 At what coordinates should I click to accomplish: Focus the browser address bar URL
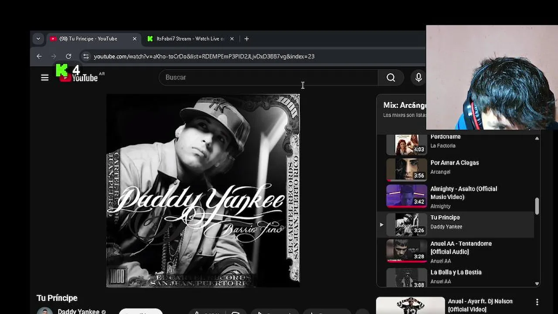(204, 56)
